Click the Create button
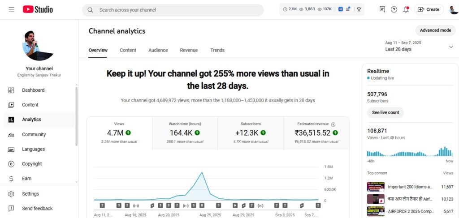The width and height of the screenshot is (459, 218). [x=429, y=9]
